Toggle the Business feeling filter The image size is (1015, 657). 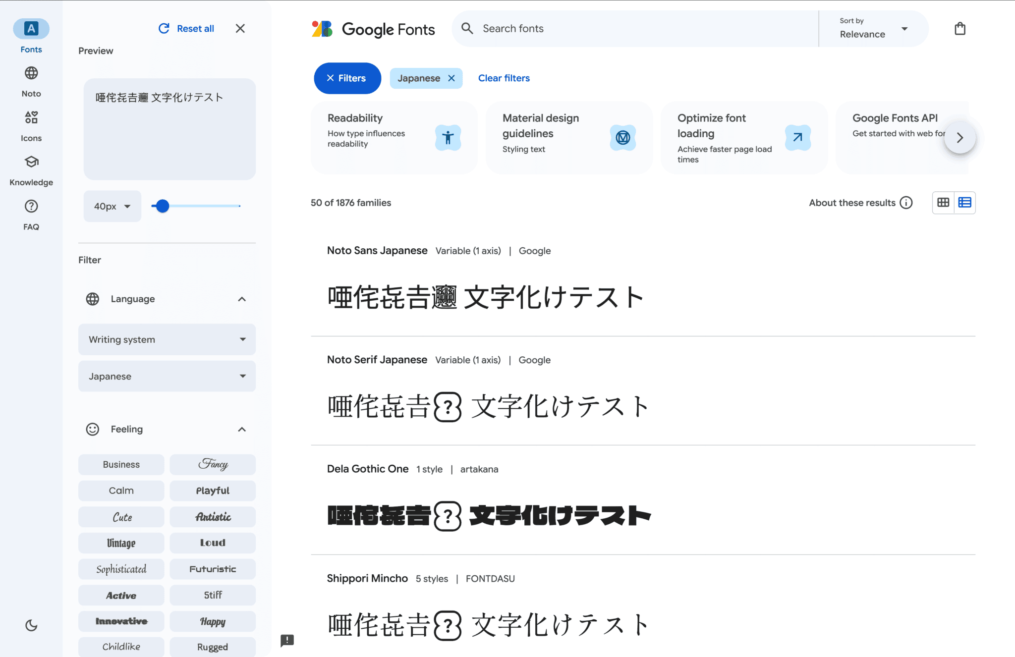click(x=121, y=464)
